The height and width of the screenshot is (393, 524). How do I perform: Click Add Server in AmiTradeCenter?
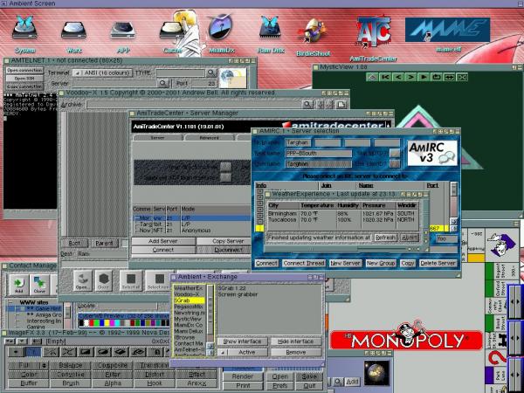click(x=162, y=241)
